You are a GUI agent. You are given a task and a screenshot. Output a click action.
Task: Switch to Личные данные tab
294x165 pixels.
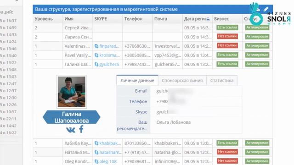coord(137,81)
